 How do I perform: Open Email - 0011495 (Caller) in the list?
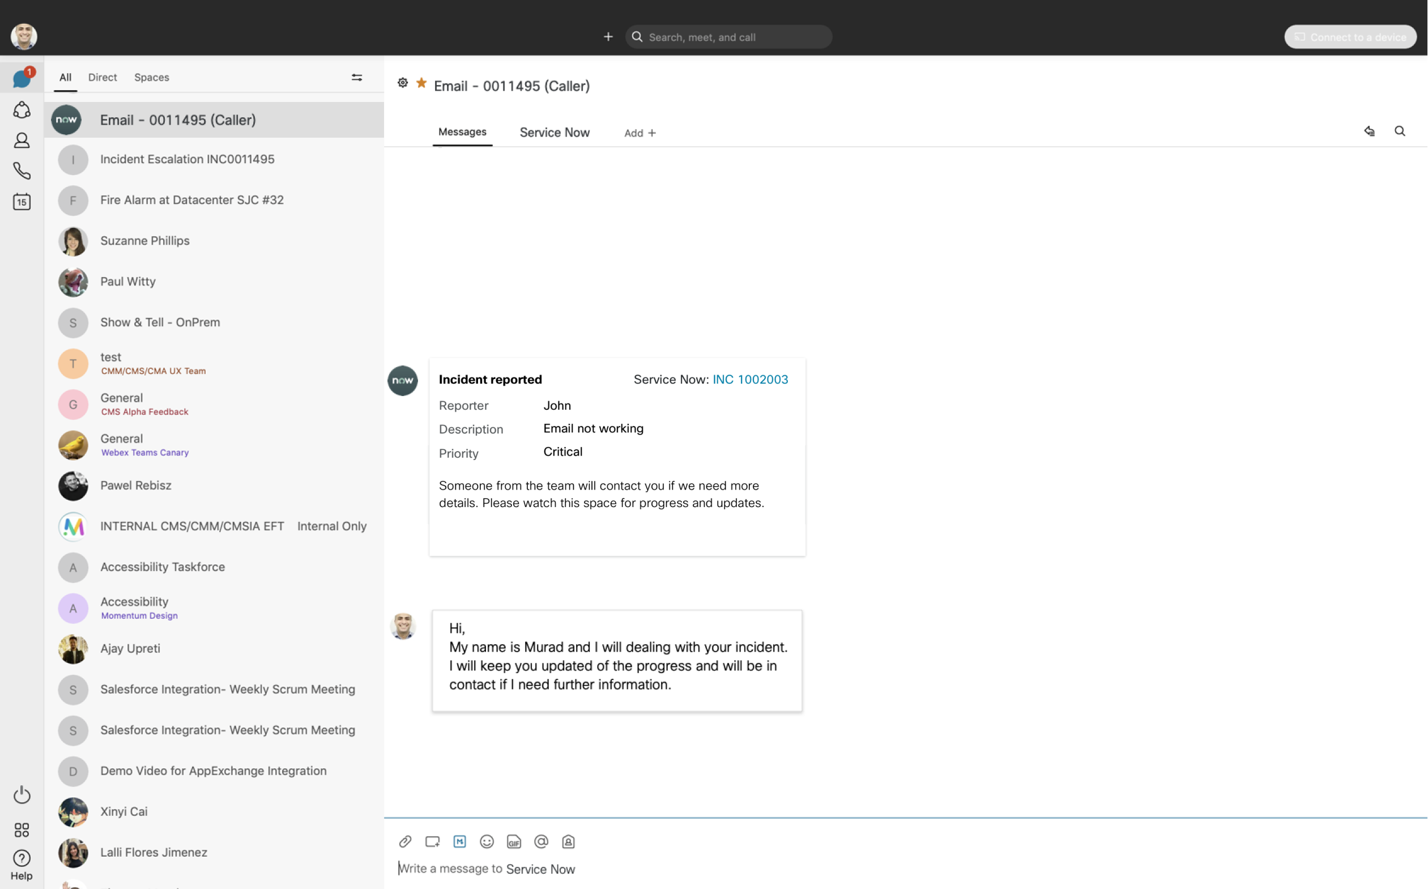coord(214,120)
